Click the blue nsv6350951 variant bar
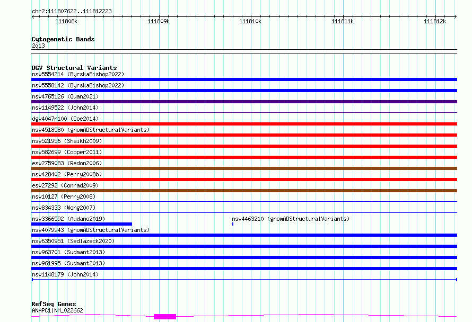The height and width of the screenshot is (322, 472). (244, 246)
